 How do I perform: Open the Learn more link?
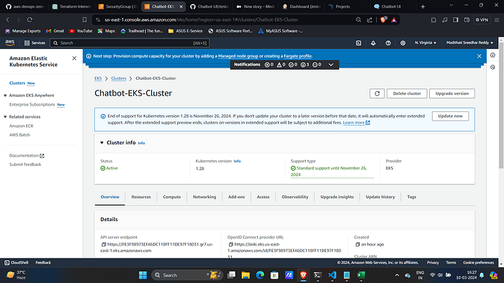pos(356,123)
